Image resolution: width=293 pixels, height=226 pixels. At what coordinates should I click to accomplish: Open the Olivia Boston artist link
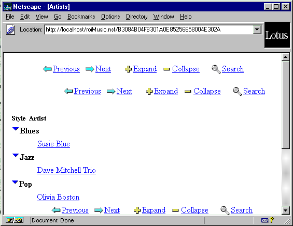tap(58, 197)
